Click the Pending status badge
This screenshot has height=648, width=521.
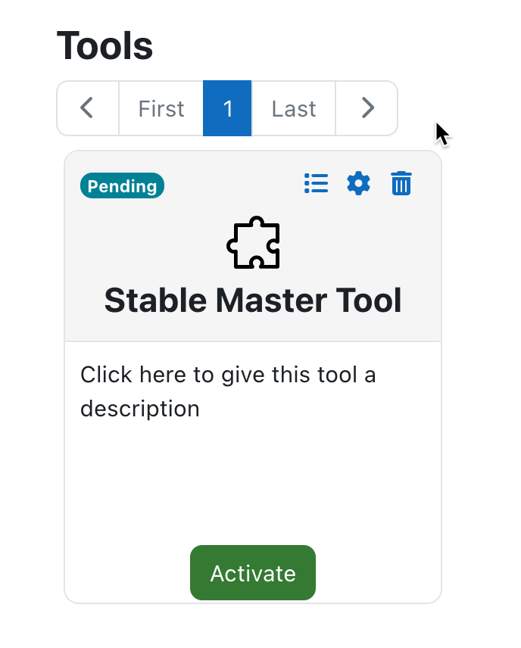click(x=123, y=185)
